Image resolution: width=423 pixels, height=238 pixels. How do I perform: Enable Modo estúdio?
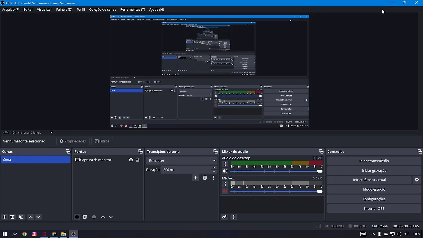click(374, 189)
